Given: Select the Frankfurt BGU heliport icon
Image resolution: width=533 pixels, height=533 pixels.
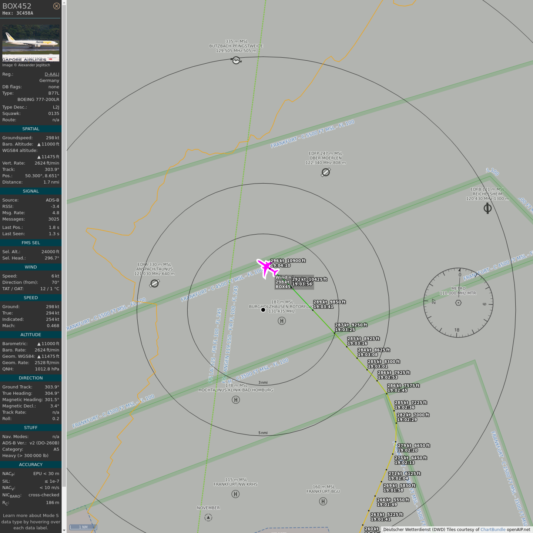Looking at the screenshot, I should click(323, 502).
